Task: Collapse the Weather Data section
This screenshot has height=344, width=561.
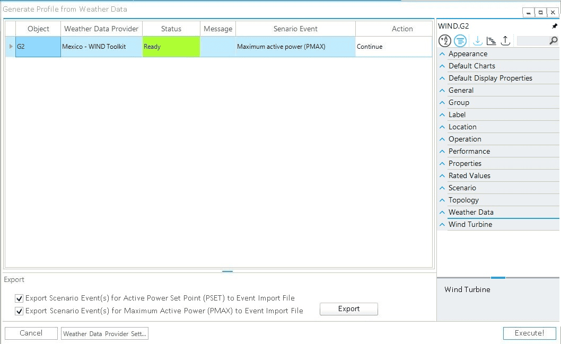Action: pos(442,212)
